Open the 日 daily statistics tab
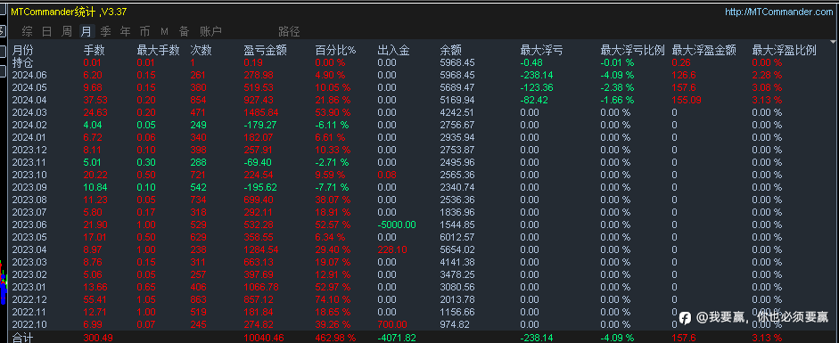Screen dimensions: 839x343 (47, 31)
